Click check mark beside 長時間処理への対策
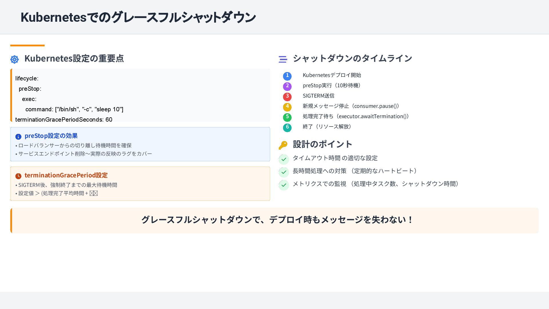The width and height of the screenshot is (549, 309). (284, 172)
